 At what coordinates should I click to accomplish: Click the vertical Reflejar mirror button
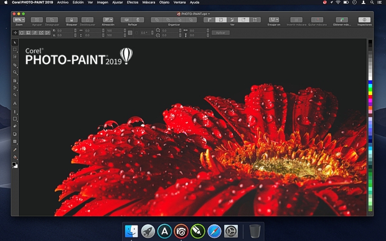pyautogui.click(x=138, y=20)
